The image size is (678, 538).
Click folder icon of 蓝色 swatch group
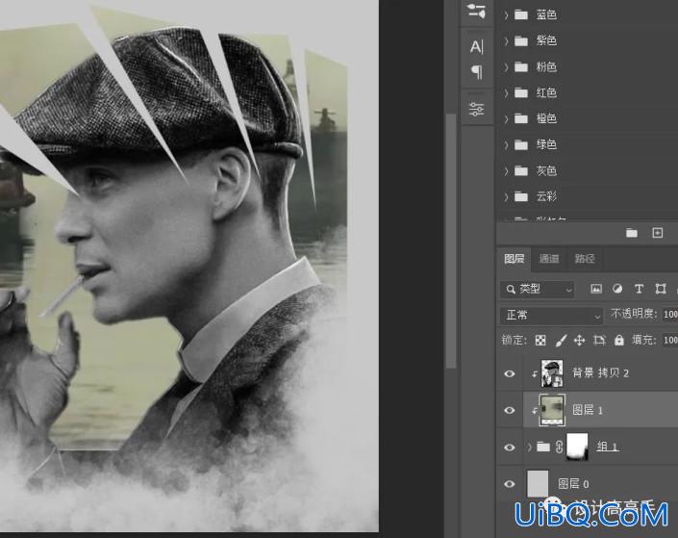click(521, 15)
